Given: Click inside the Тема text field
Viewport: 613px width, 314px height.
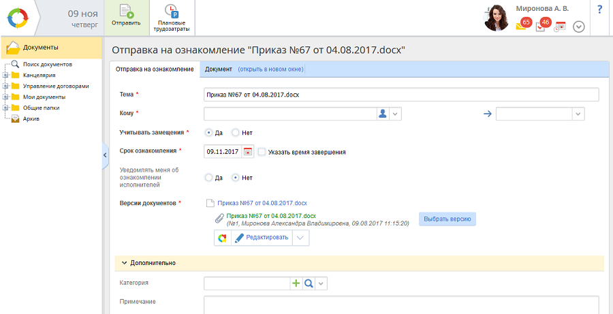Looking at the screenshot, I should click(x=400, y=95).
